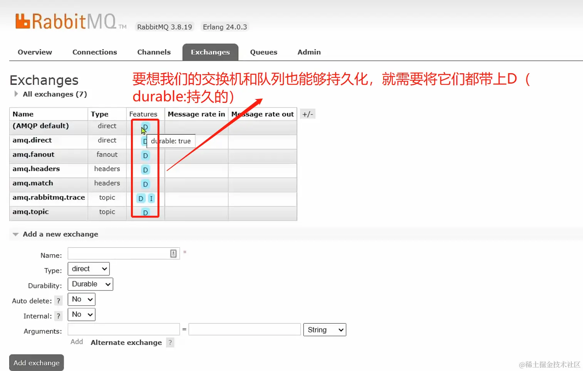Switch to the Connections tab
583x371 pixels.
95,52
